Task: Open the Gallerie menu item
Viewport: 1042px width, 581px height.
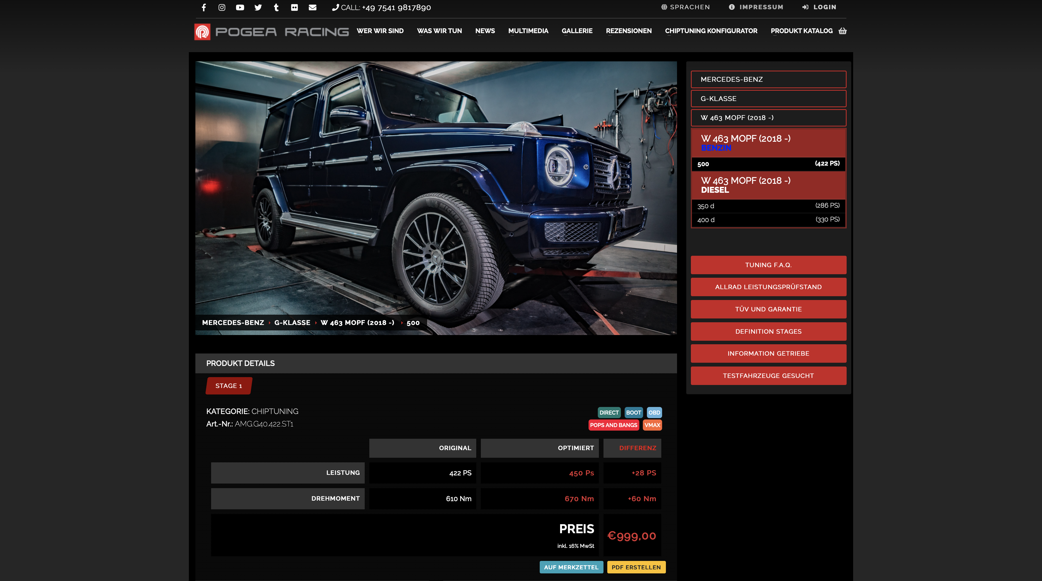Action: click(577, 31)
